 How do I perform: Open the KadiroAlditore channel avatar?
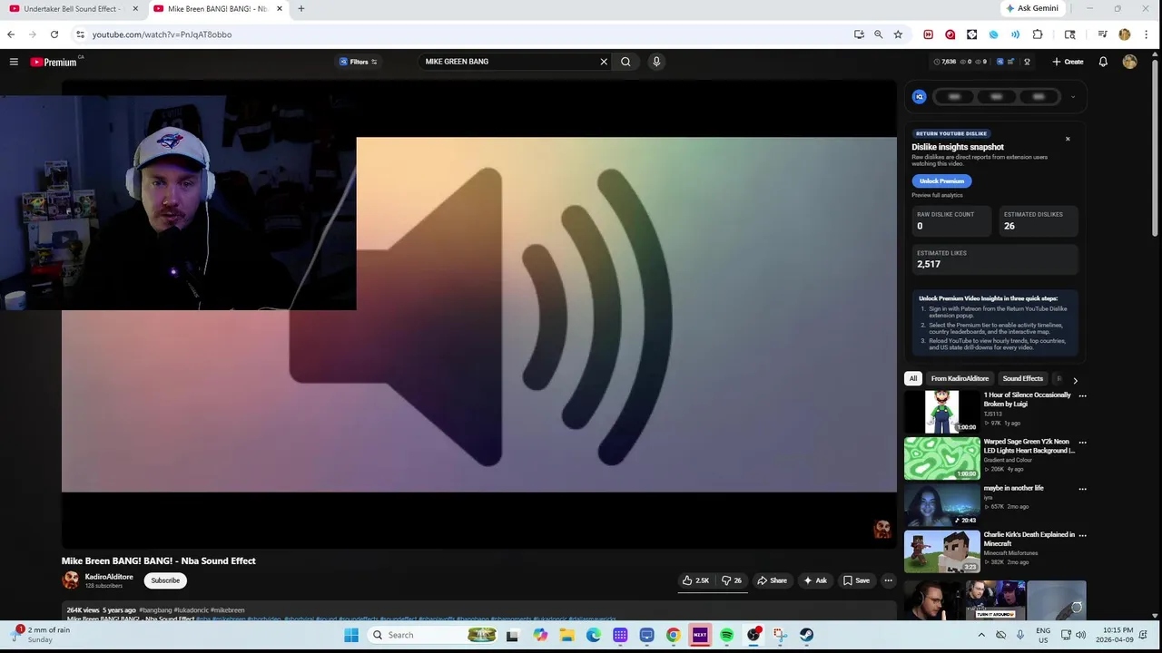click(x=71, y=580)
